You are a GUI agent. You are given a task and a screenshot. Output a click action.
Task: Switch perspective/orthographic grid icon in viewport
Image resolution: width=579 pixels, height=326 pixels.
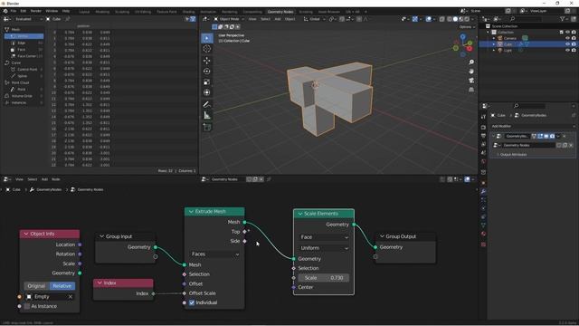click(x=471, y=90)
